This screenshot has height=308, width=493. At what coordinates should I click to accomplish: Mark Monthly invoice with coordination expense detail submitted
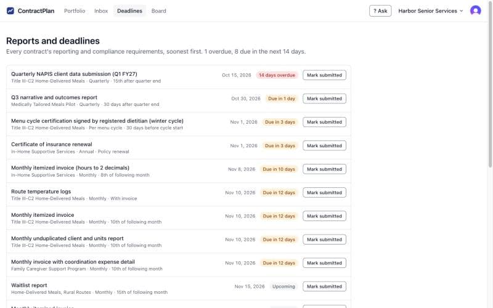tap(324, 263)
